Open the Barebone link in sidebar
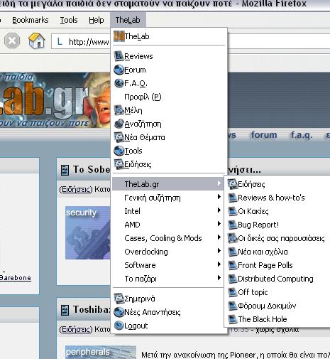330x359 pixels. [x=16, y=278]
